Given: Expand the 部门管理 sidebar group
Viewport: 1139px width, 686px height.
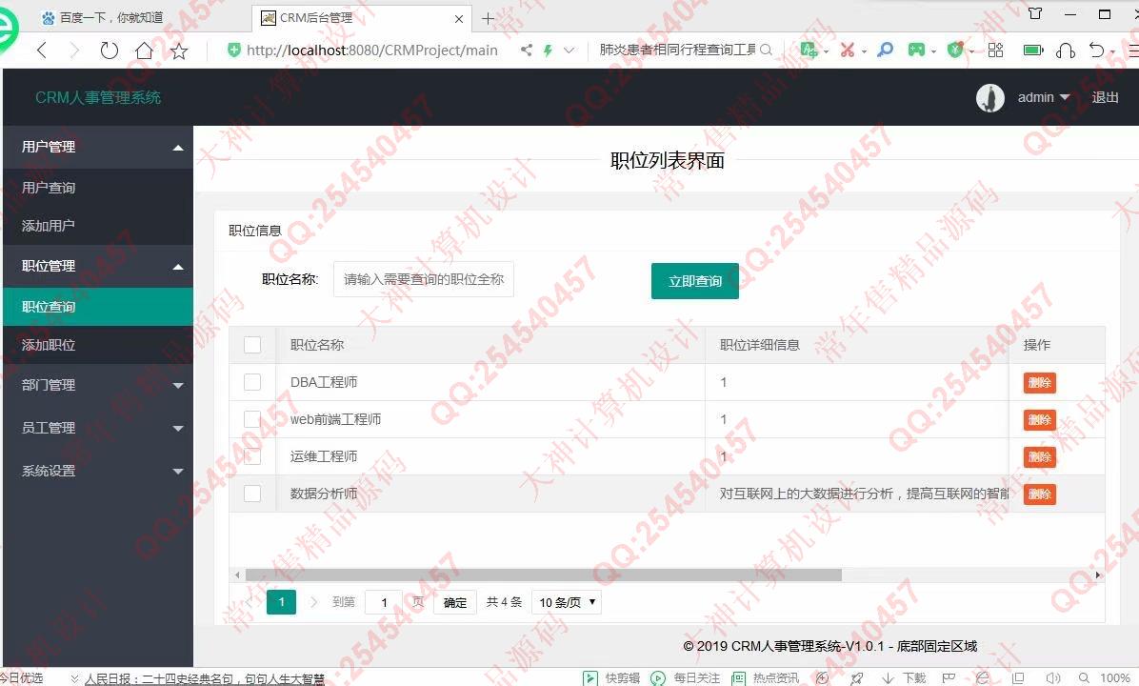Looking at the screenshot, I should click(98, 385).
